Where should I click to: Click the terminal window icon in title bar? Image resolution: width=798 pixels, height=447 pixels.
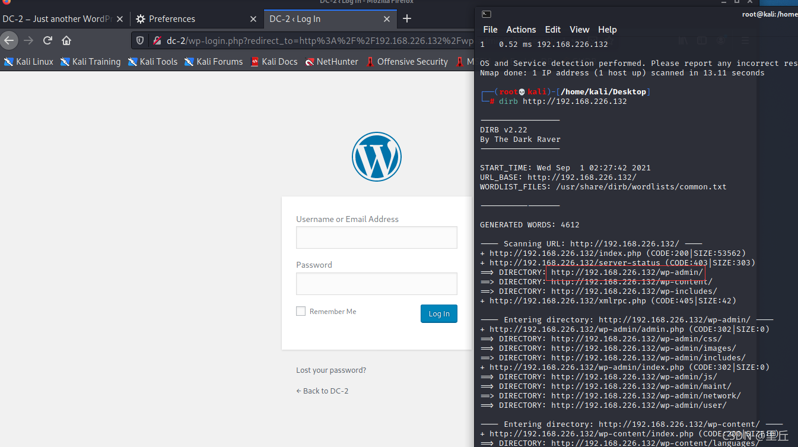tap(486, 14)
